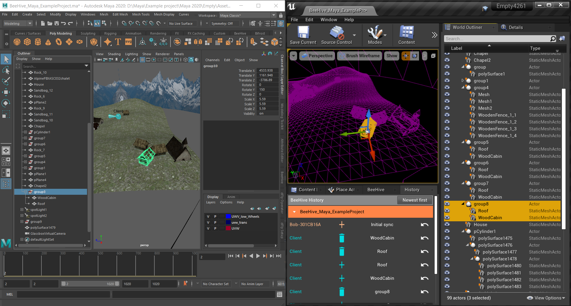Toggle visibility eye for WoodenFence_1_1 actor

pos(447,115)
